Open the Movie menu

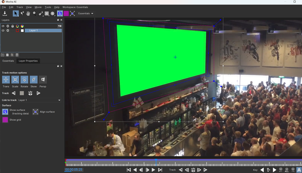[x=38, y=7]
